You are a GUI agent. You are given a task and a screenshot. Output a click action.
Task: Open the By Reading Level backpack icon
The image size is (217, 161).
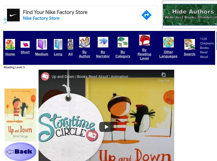(144, 40)
